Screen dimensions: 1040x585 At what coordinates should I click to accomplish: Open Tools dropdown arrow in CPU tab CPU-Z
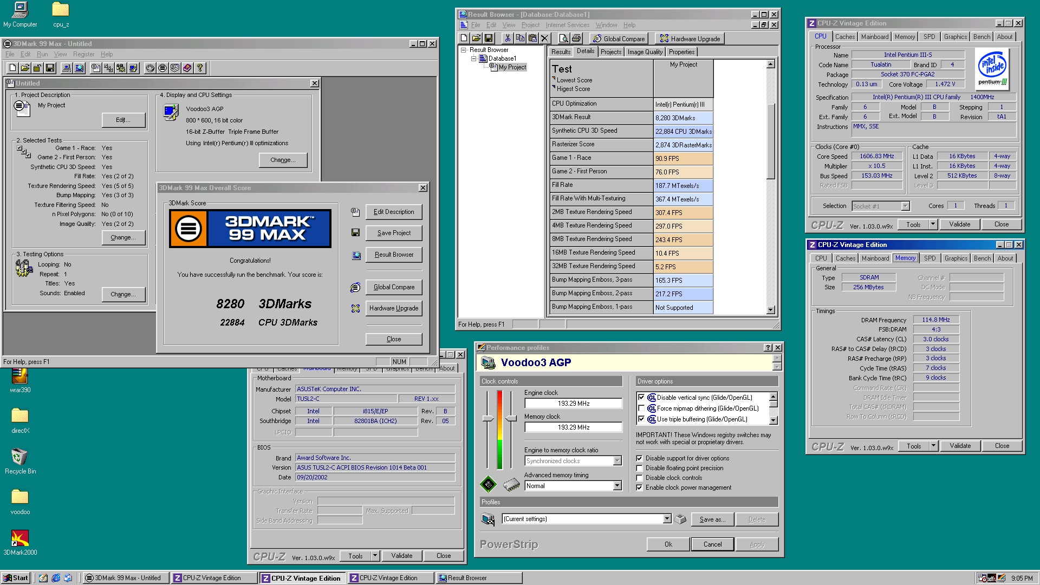tap(933, 224)
